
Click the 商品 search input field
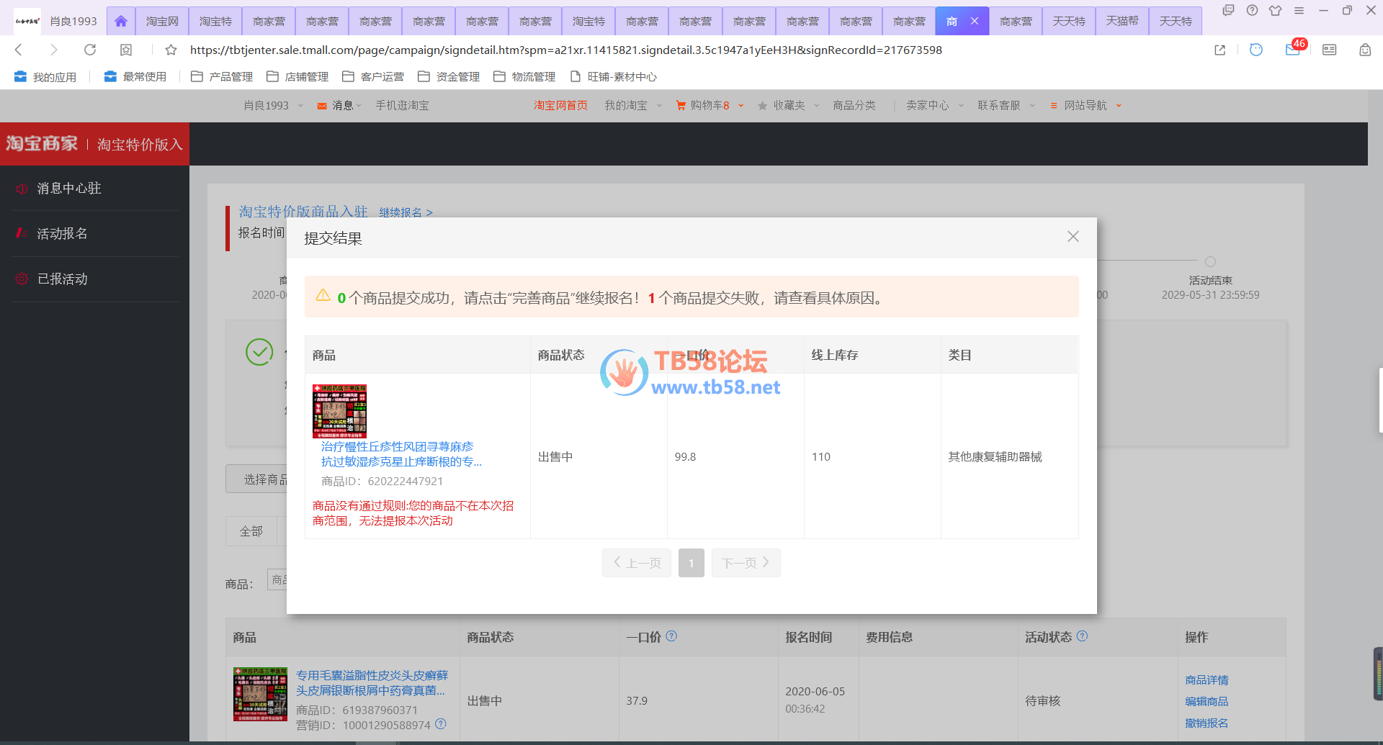tap(277, 580)
